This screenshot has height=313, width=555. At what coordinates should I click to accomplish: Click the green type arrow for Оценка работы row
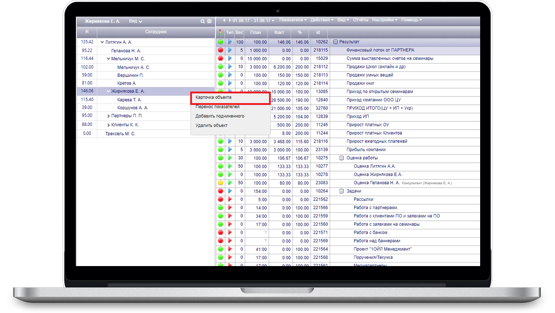(230, 158)
